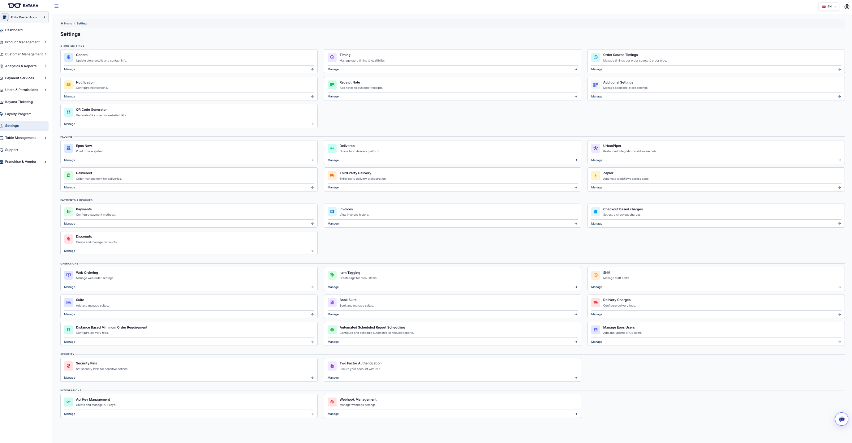Screen dimensions: 852x443
Task: Open Automated Scheduled Report Scheduling title
Action: [372, 328]
